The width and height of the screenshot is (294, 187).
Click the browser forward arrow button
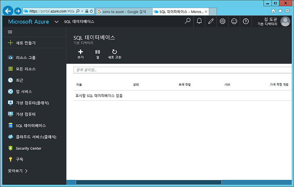pyautogui.click(x=18, y=11)
